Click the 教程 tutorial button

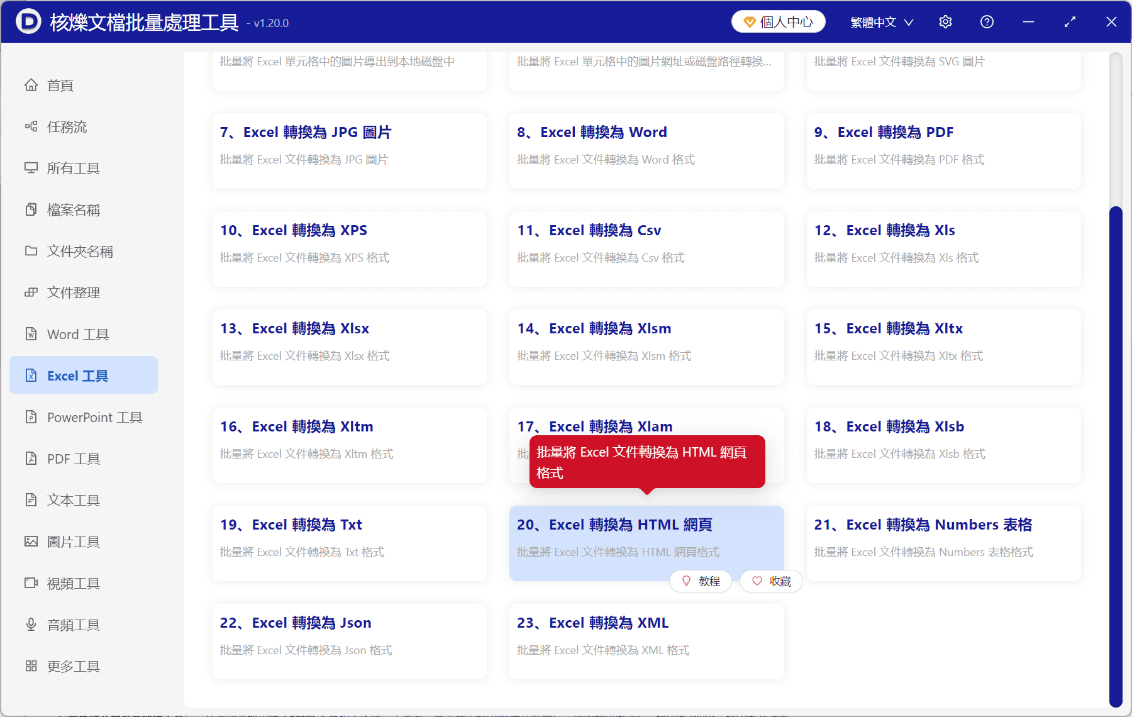point(700,581)
